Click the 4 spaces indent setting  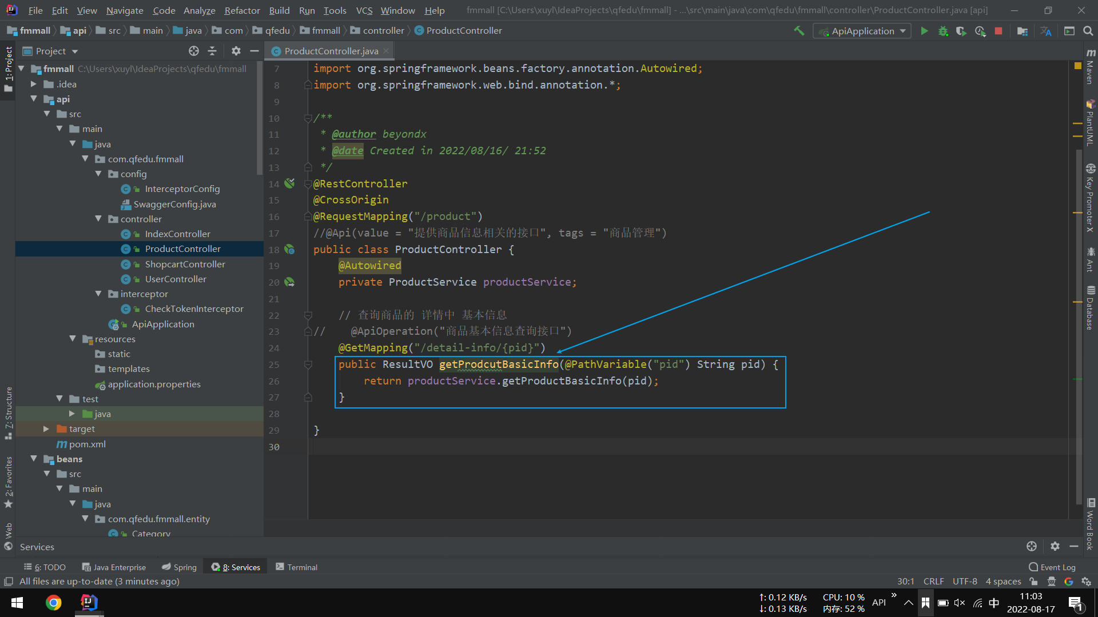pos(1003,582)
